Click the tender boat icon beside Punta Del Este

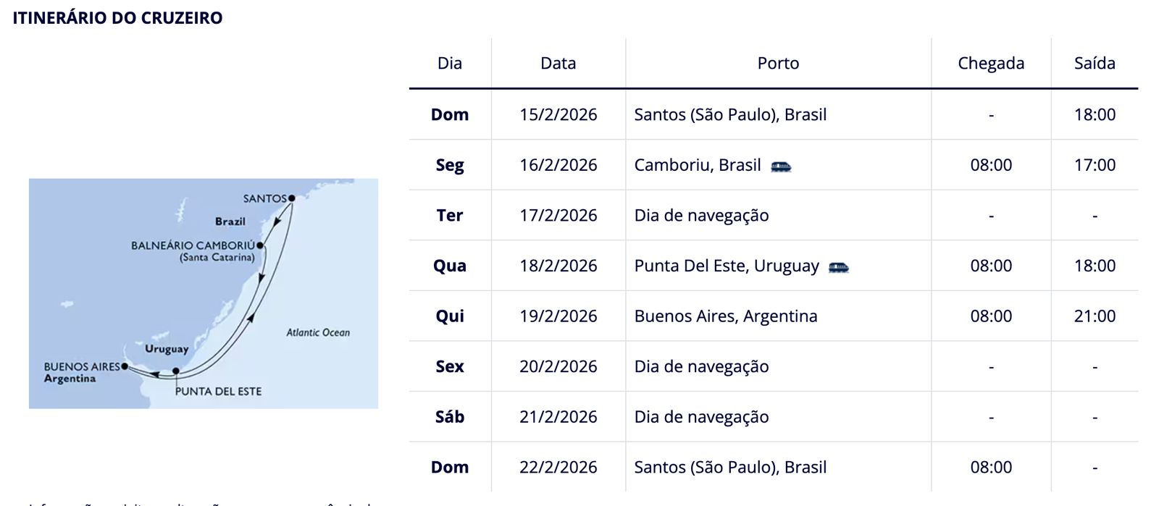(838, 267)
